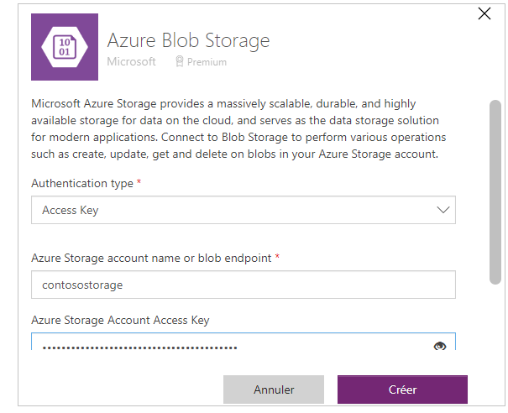Click the connector description paragraph
Image resolution: width=508 pixels, height=413 pixels.
pyautogui.click(x=238, y=128)
